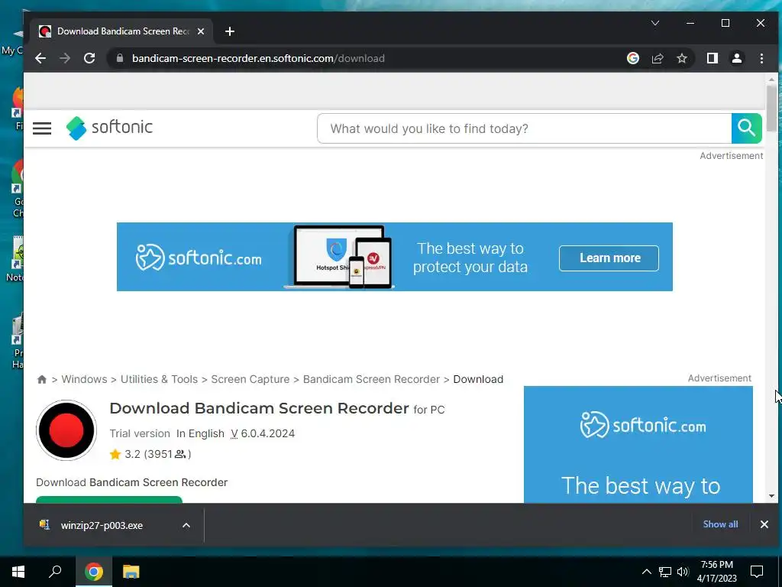Click the Softonic logo
782x587 pixels.
109,128
